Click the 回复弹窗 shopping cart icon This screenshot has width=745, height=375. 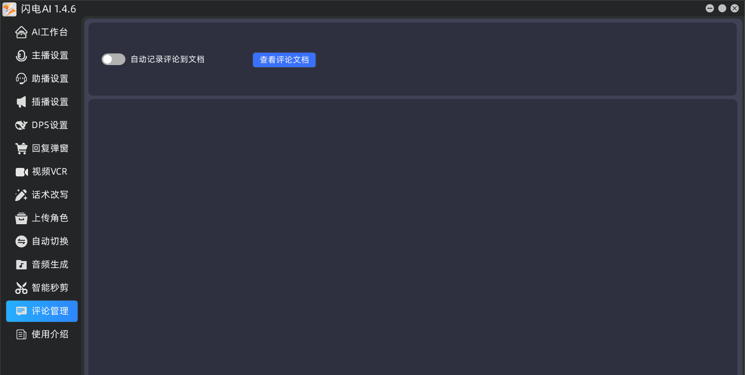pos(21,149)
